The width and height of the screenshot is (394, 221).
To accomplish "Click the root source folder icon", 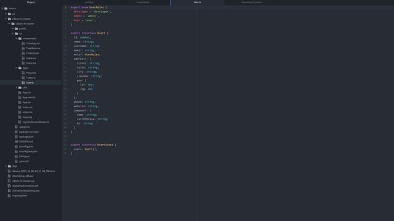I will click(x=6, y=8).
